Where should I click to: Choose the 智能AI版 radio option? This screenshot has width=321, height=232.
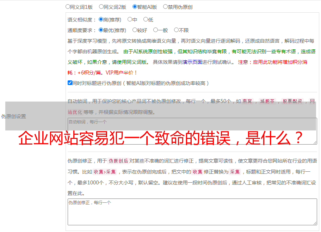pyautogui.click(x=135, y=7)
